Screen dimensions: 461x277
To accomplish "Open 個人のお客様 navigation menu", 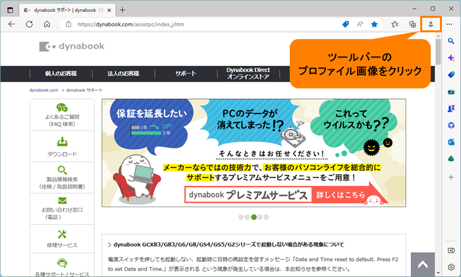I will point(61,74).
